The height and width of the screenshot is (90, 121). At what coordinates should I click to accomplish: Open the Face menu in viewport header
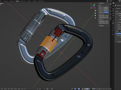point(22,89)
